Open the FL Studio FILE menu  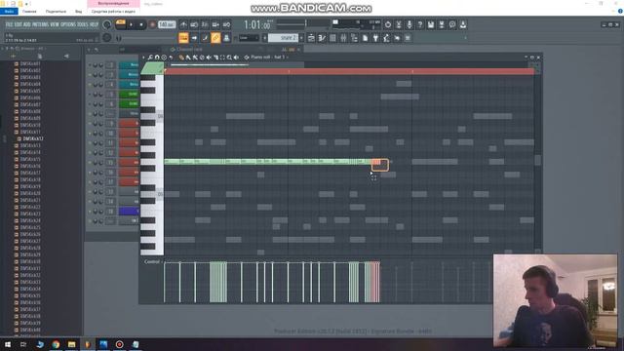coord(9,24)
